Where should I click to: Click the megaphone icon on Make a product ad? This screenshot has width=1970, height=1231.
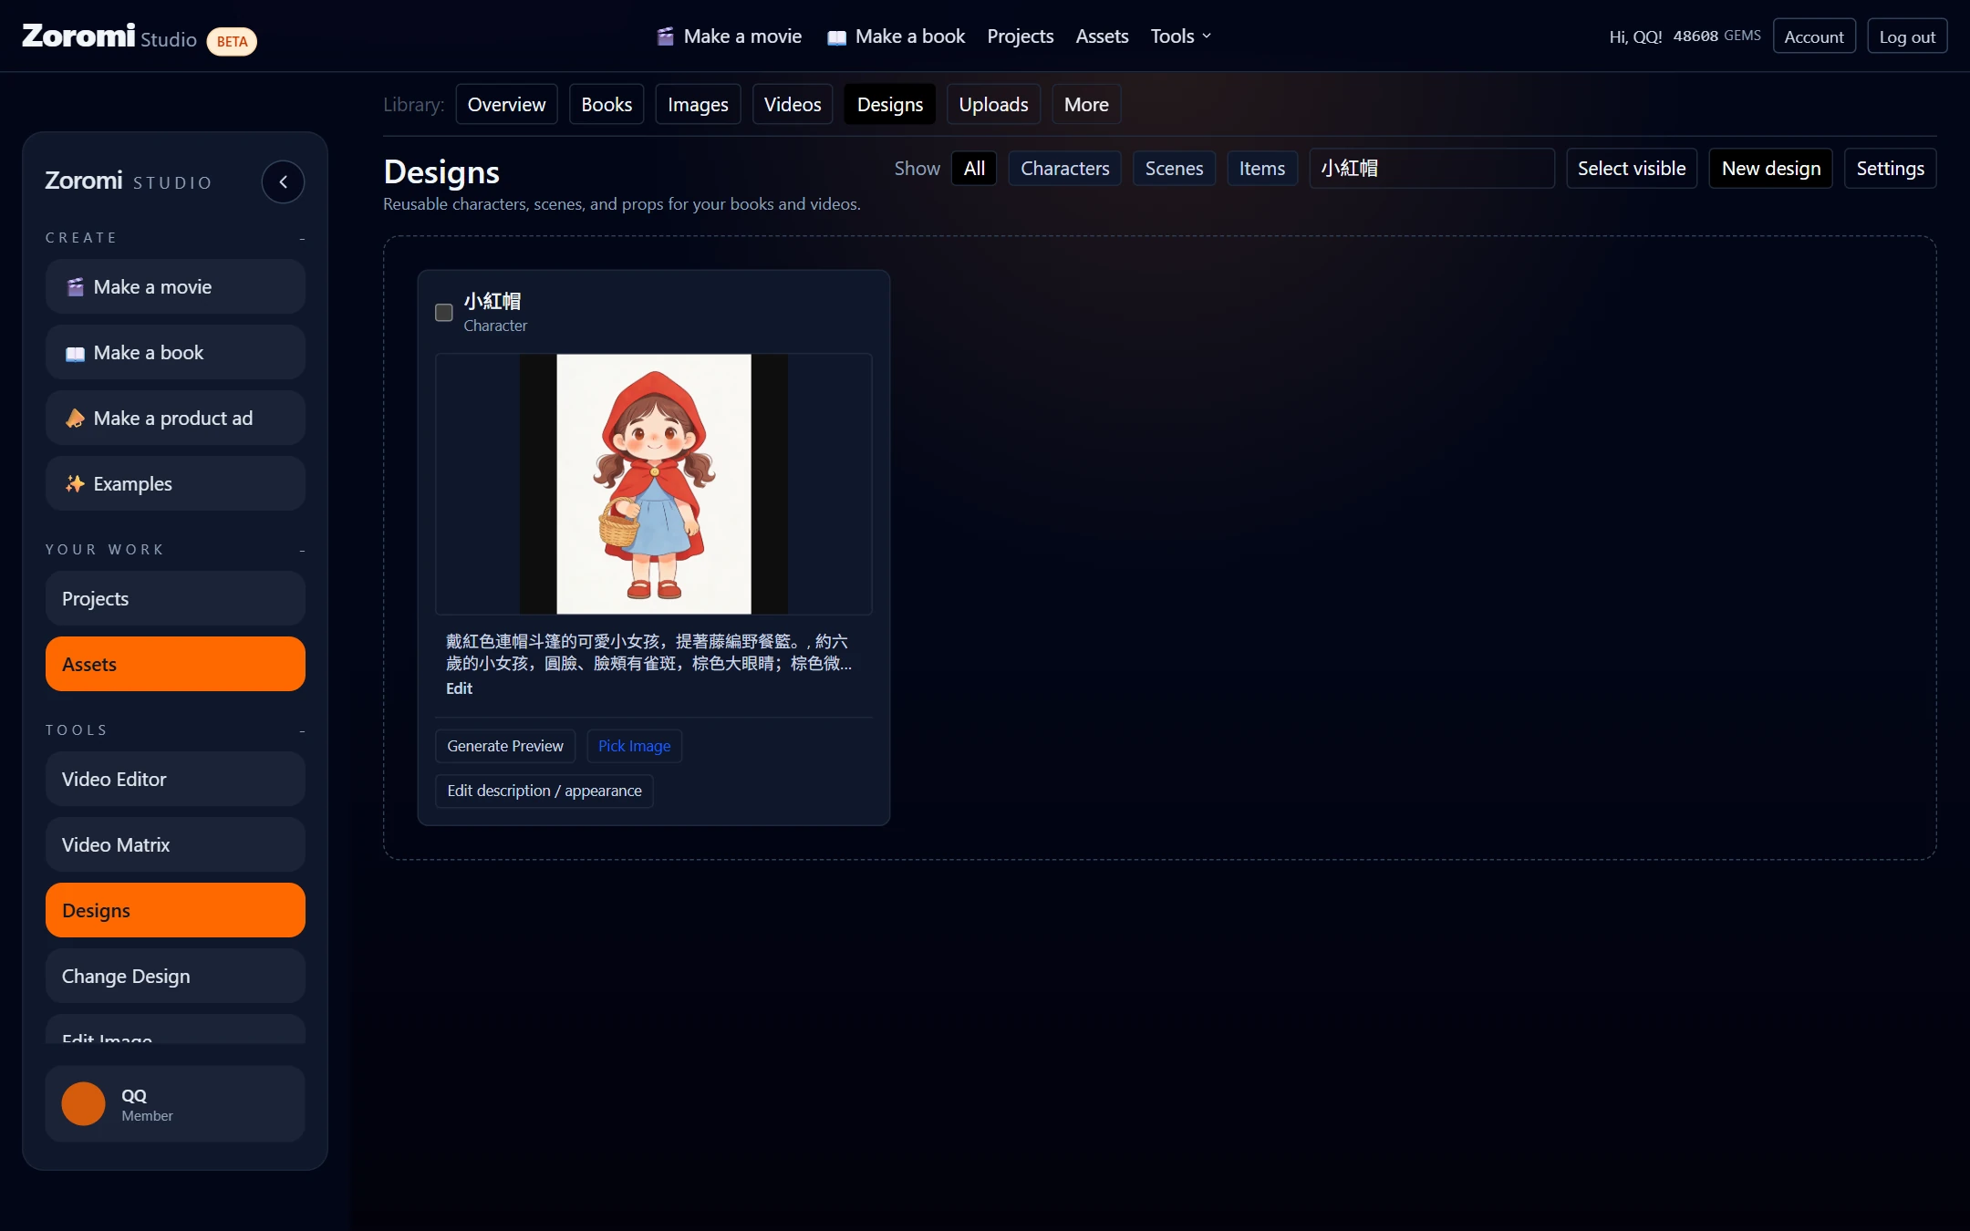[75, 419]
